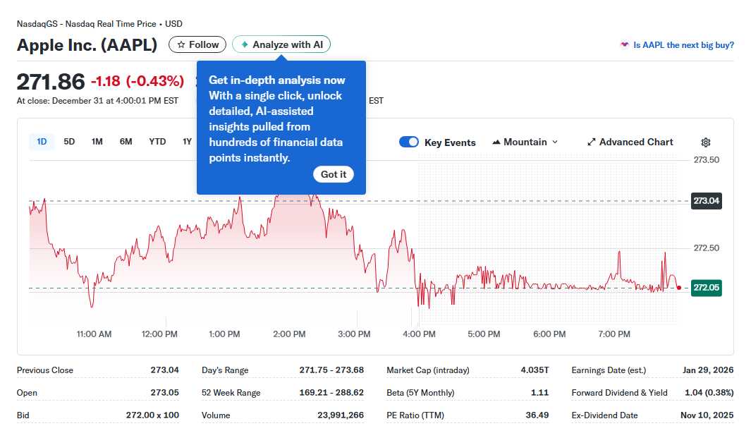This screenshot has height=426, width=751.
Task: Select the 1M chart range
Action: pos(97,142)
